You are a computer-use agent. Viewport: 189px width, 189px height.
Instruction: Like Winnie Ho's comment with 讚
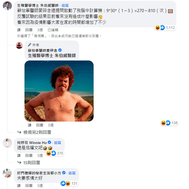tap(19, 156)
